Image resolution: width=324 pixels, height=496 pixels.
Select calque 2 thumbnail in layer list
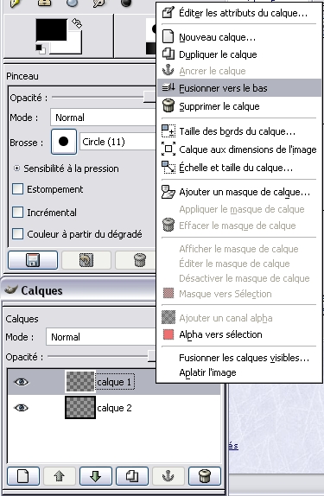click(x=80, y=408)
